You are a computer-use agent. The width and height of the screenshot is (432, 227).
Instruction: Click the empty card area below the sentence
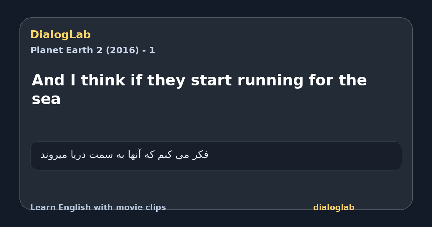pyautogui.click(x=216, y=124)
